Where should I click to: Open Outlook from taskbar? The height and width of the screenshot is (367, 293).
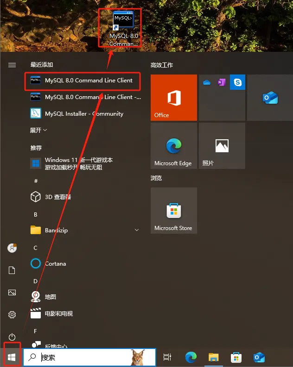[259, 357]
